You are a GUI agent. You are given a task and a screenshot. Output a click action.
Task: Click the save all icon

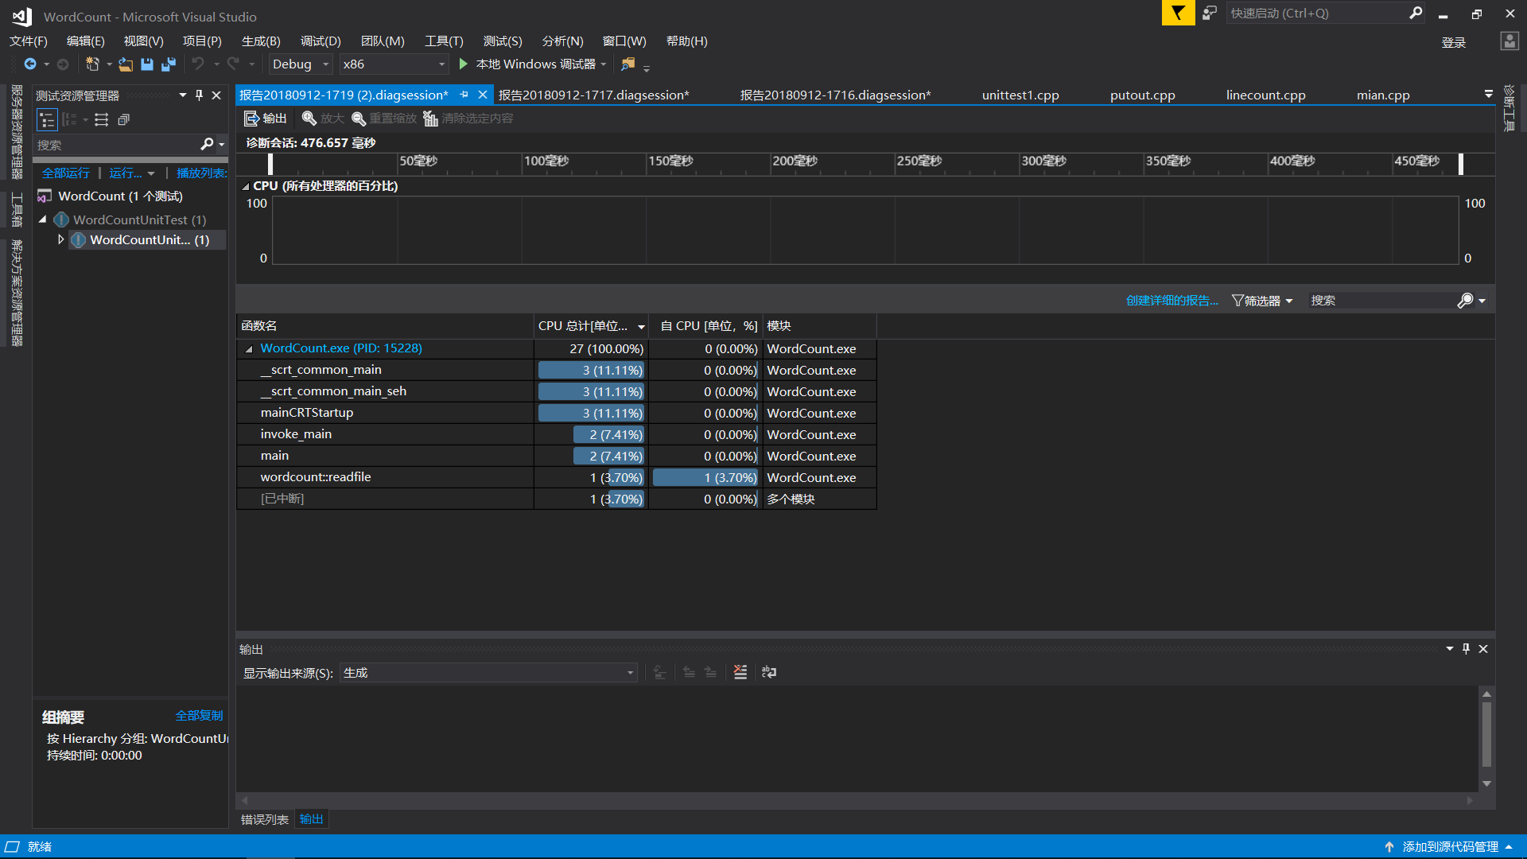pyautogui.click(x=169, y=64)
